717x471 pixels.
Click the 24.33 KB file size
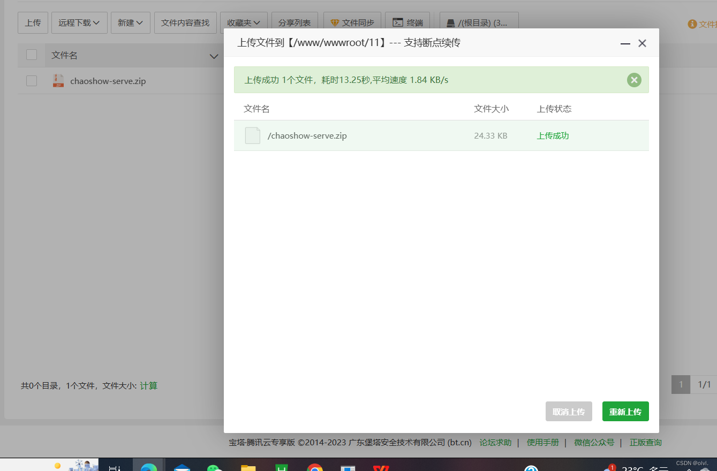(490, 136)
